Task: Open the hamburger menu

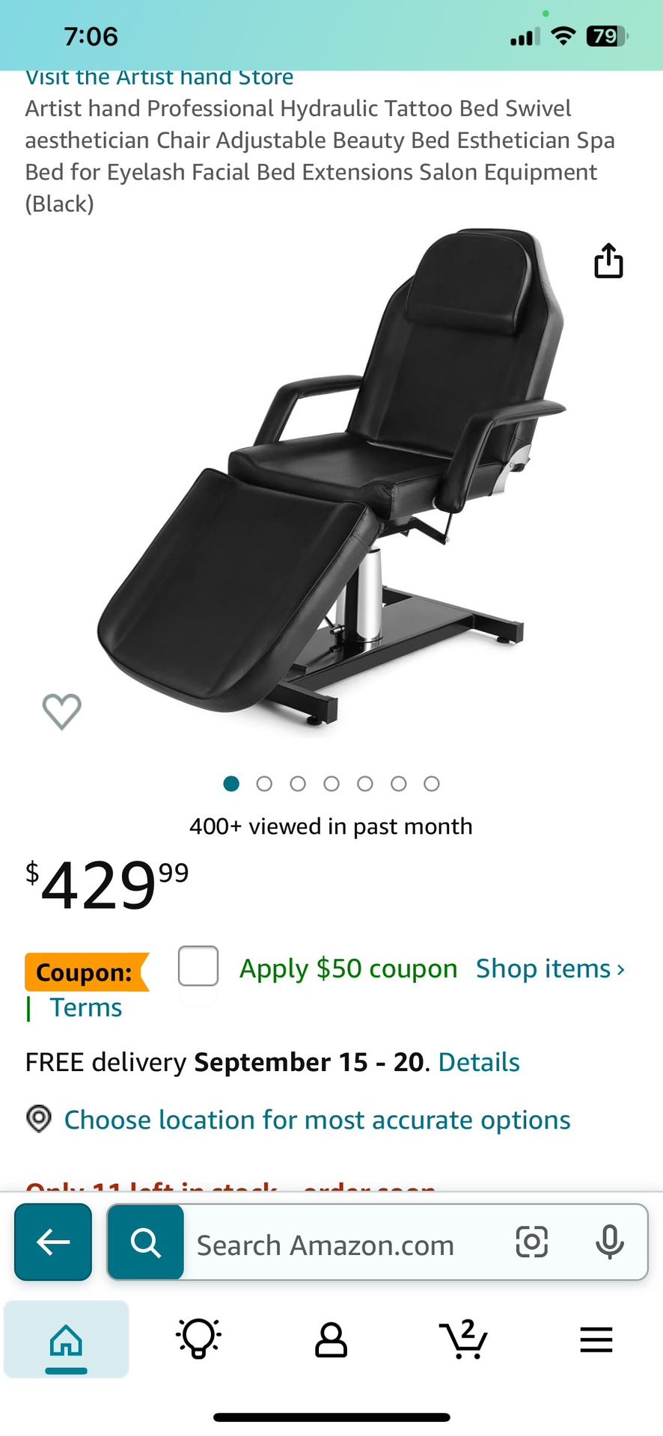Action: coord(596,1340)
